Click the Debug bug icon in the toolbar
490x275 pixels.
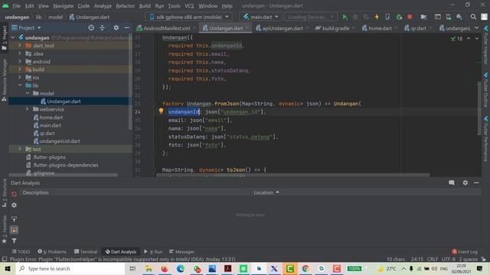[355, 17]
